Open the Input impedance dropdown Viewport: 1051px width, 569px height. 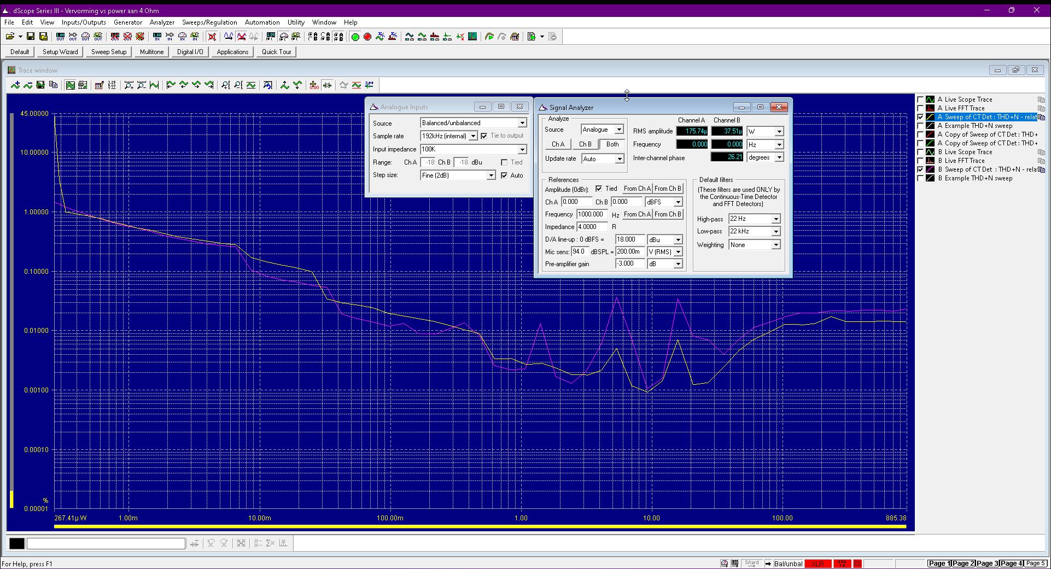522,149
